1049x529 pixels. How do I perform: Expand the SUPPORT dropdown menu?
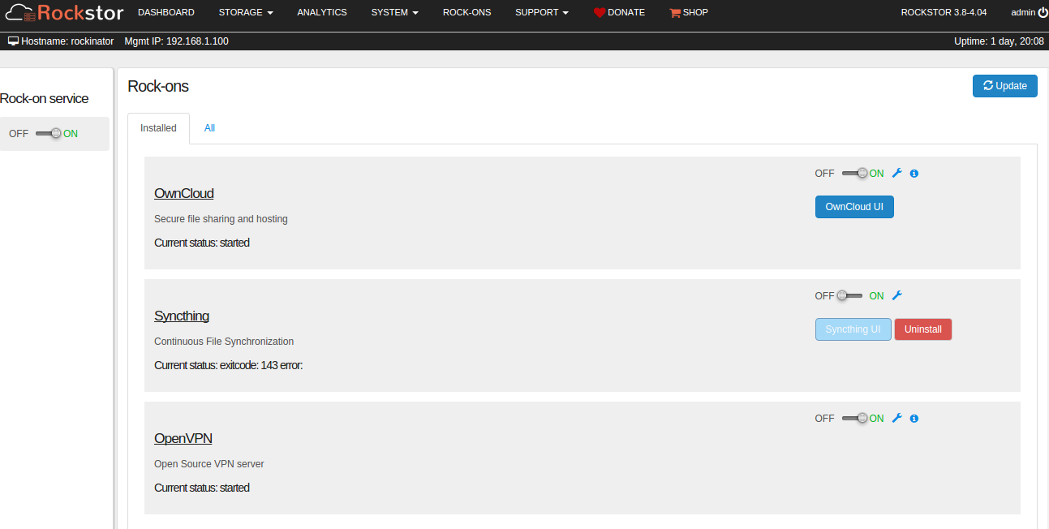coord(541,12)
